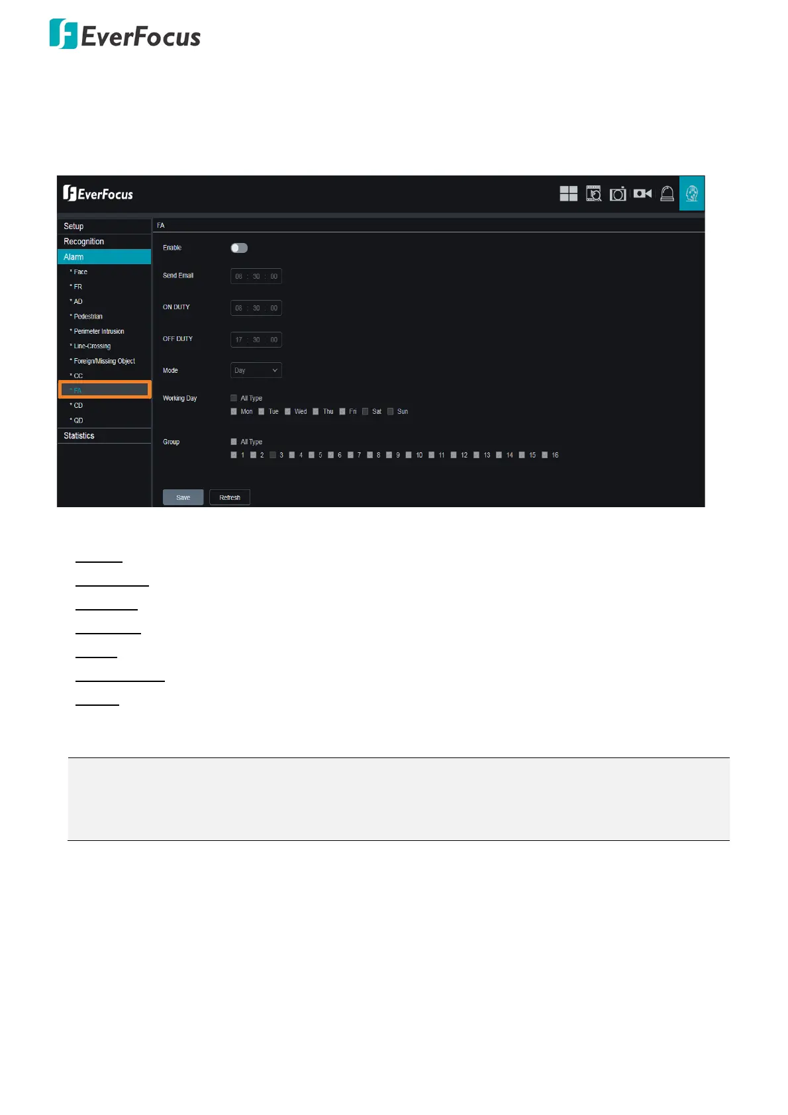Click the Refresh button
Viewport: 788px width, 1115px height.
[229, 497]
